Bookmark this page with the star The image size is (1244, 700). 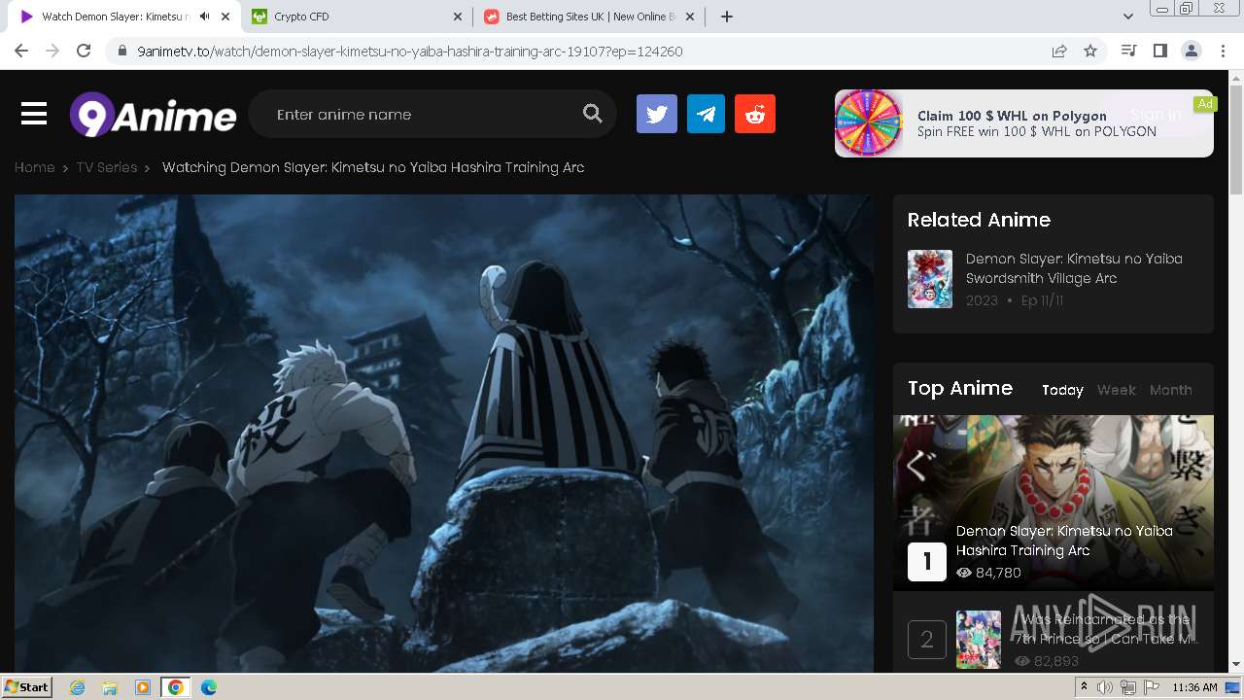pyautogui.click(x=1090, y=51)
